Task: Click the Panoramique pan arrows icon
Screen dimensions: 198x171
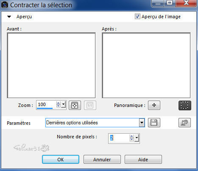Action: [x=154, y=105]
